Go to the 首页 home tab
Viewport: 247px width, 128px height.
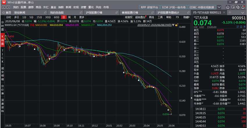pyautogui.click(x=7, y=13)
